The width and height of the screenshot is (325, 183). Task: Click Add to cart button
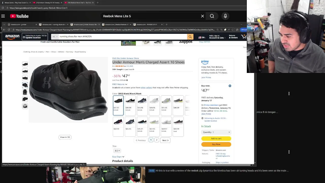(x=216, y=139)
